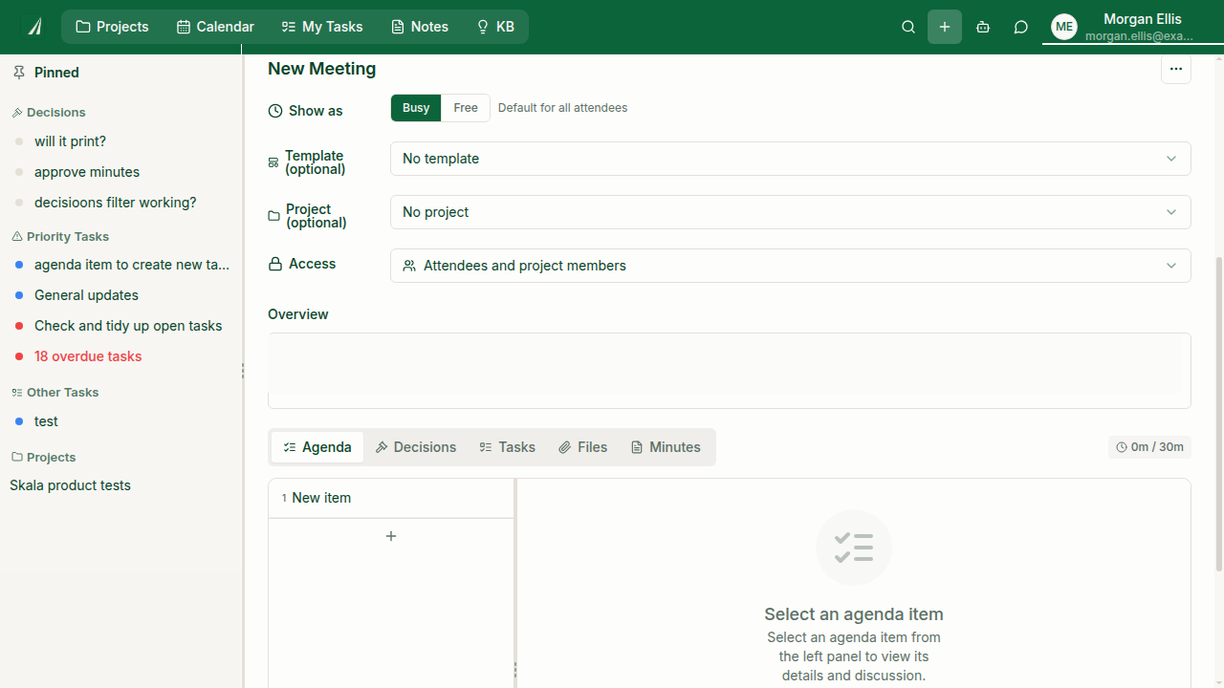Click the 0m / 30m duration indicator
This screenshot has height=688, width=1224.
pos(1150,446)
